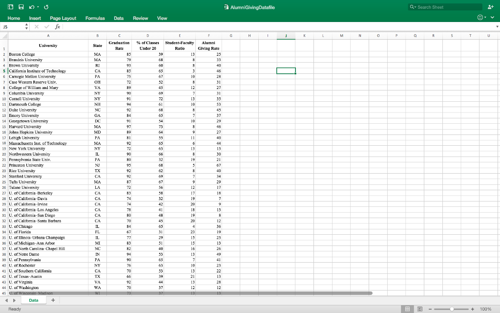Click the California Institute of Technology cell
The image size is (500, 313).
point(48,71)
